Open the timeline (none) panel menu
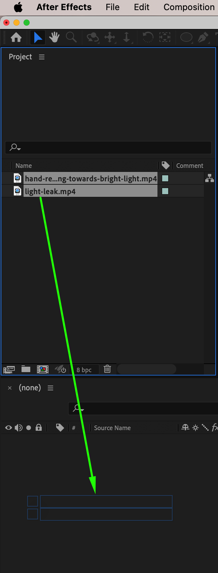This screenshot has height=573, width=218. pyautogui.click(x=50, y=388)
